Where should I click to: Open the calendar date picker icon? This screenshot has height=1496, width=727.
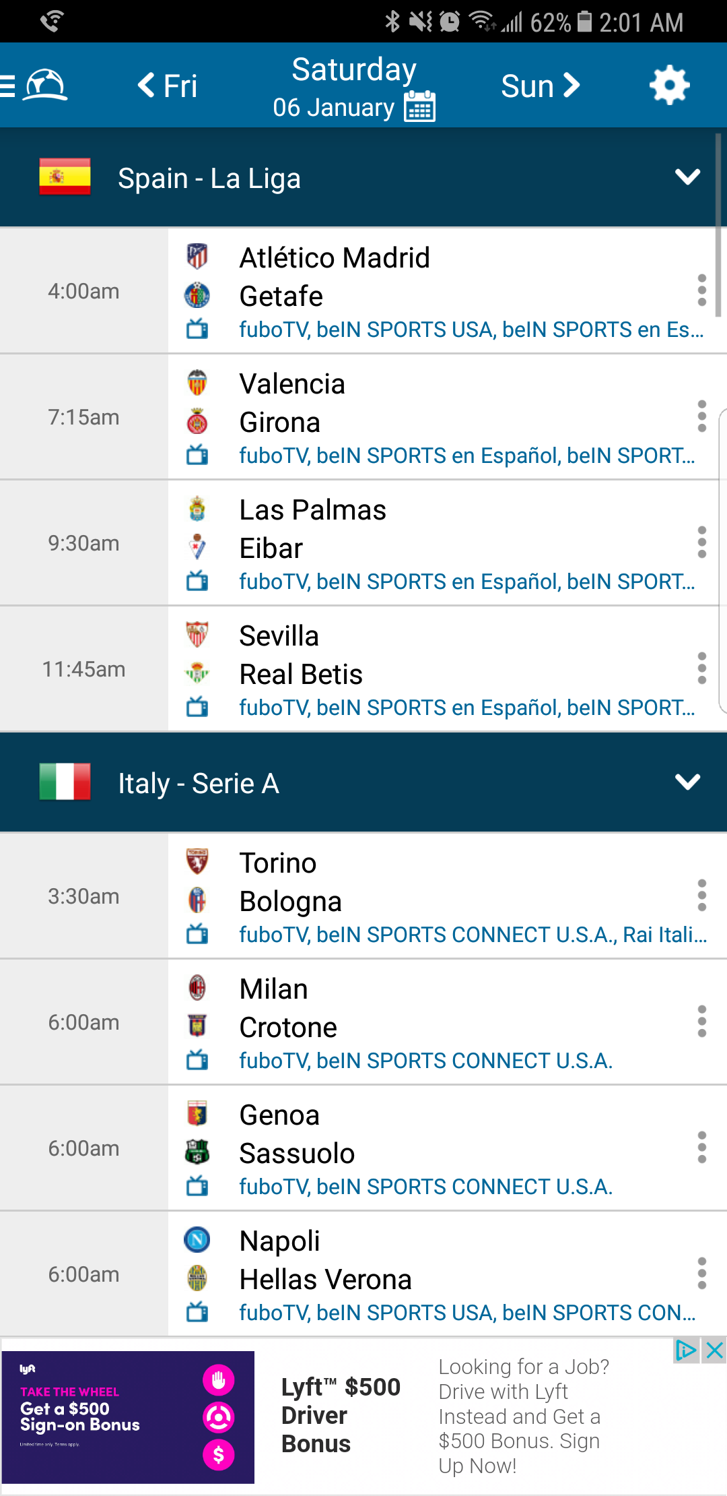click(420, 106)
